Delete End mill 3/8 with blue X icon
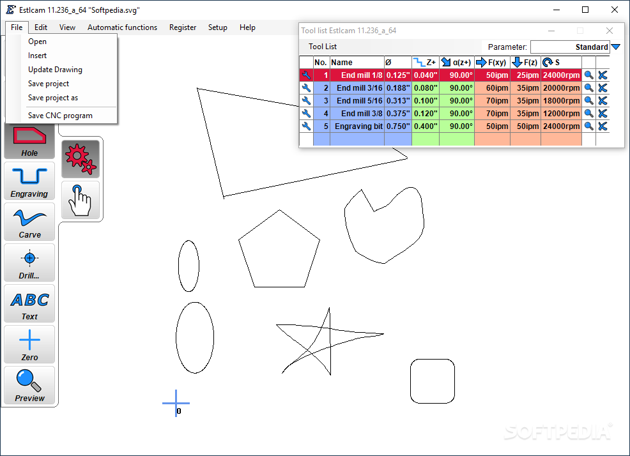The width and height of the screenshot is (630, 456). [x=603, y=114]
